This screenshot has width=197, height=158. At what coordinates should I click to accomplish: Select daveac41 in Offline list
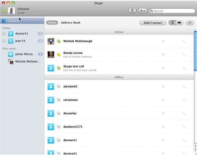tap(119, 140)
